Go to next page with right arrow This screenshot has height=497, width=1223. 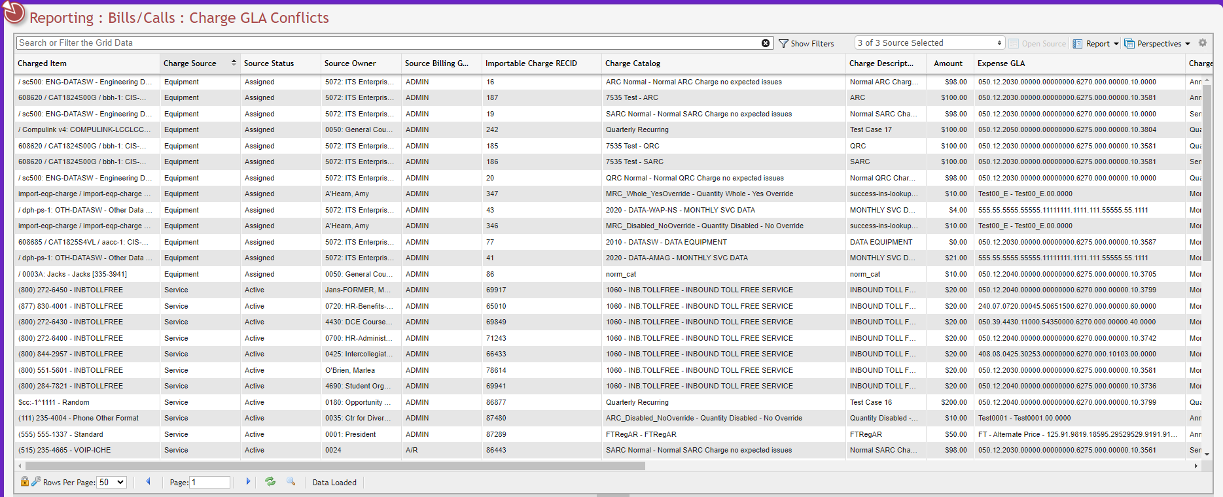click(248, 482)
